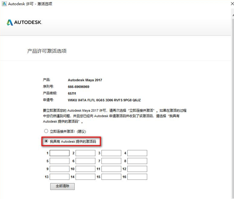Select activation code field 12
Screen dimensions: 234x199
137,169
